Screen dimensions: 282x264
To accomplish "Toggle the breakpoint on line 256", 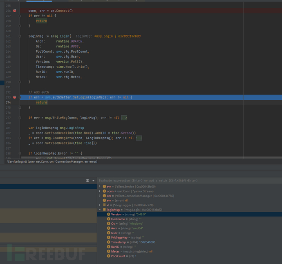I will (x=15, y=11).
